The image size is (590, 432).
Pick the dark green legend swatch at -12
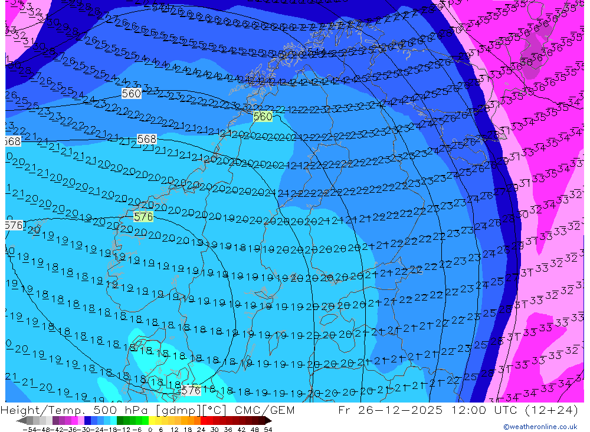tap(120, 420)
